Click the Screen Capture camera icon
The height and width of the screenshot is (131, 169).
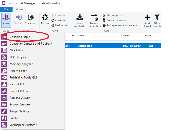tap(4, 105)
